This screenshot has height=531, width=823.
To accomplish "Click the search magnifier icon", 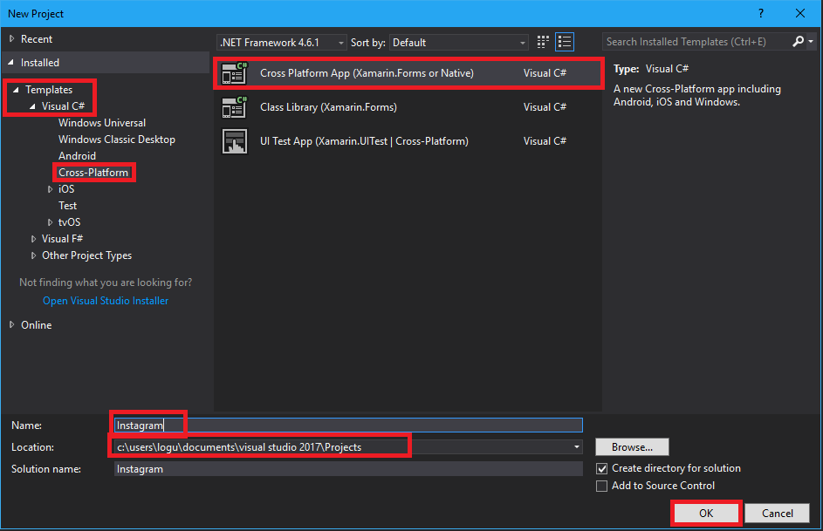I will (x=798, y=41).
